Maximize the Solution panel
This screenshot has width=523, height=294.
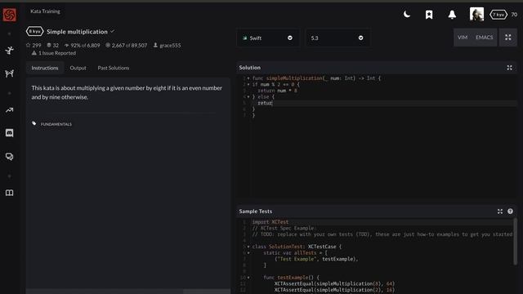[x=509, y=68]
